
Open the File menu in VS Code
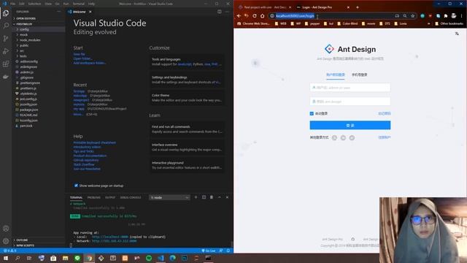point(12,4)
